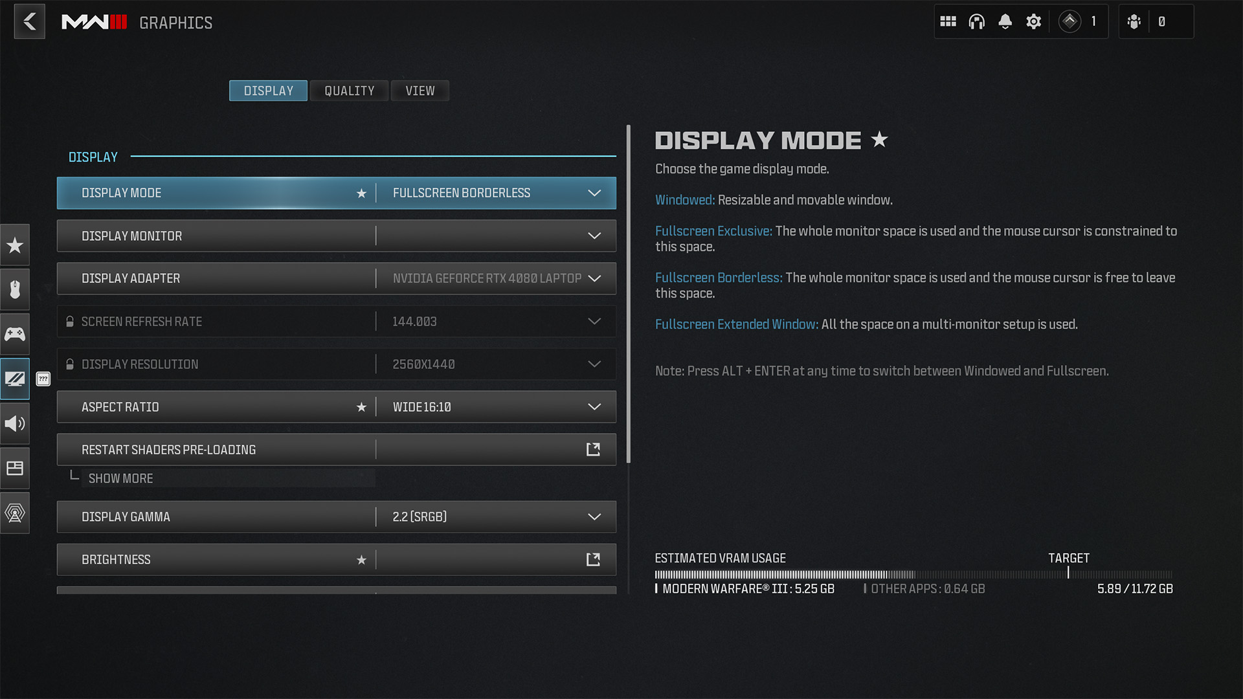Switch to the QUALITY tab
The width and height of the screenshot is (1243, 699).
coord(348,89)
